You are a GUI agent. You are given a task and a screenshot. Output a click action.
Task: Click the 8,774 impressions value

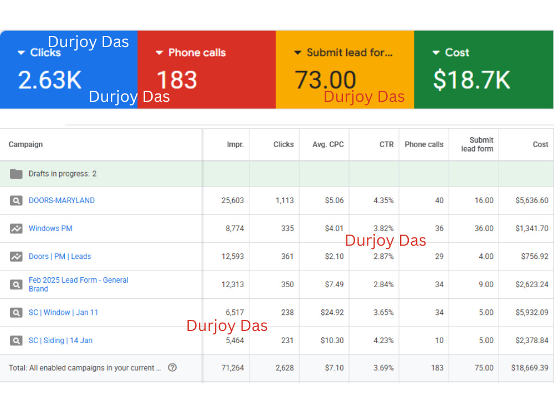pos(235,229)
